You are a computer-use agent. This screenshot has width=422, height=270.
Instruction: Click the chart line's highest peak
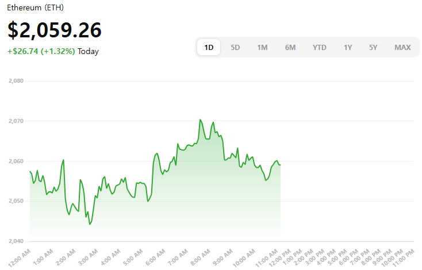pyautogui.click(x=200, y=119)
